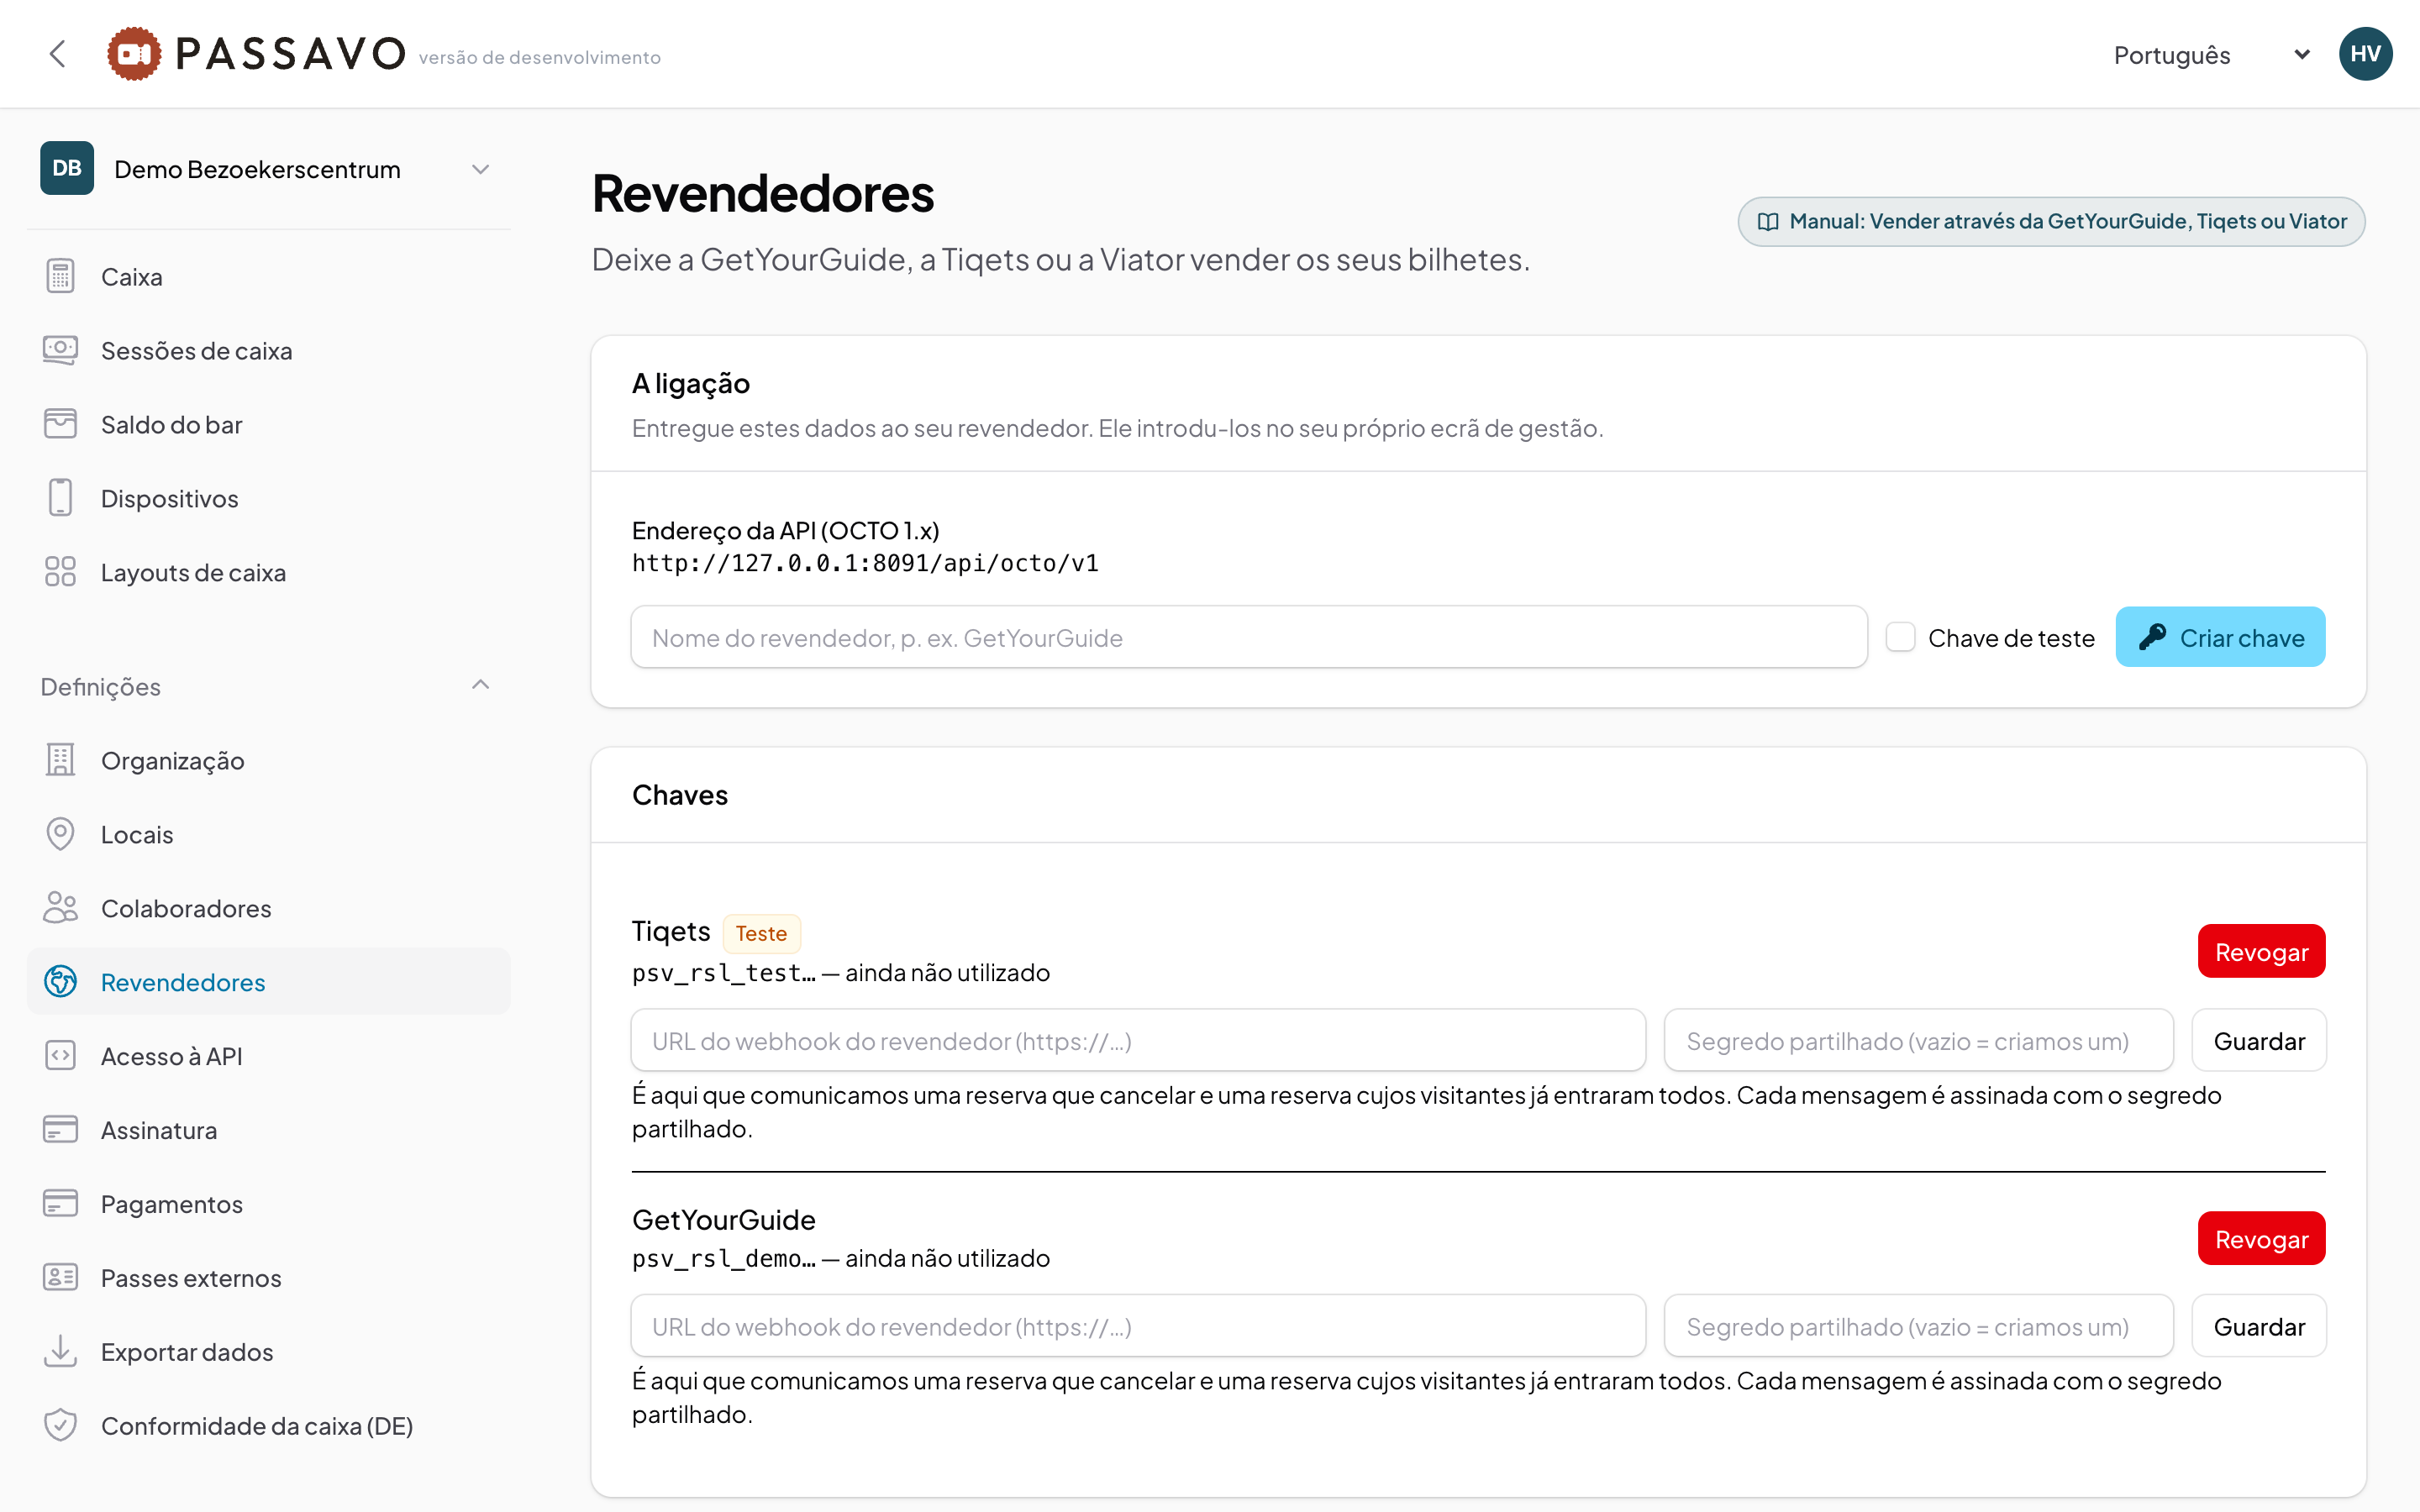Click the Dispositivos phone icon
Image resolution: width=2420 pixels, height=1512 pixels.
click(60, 498)
